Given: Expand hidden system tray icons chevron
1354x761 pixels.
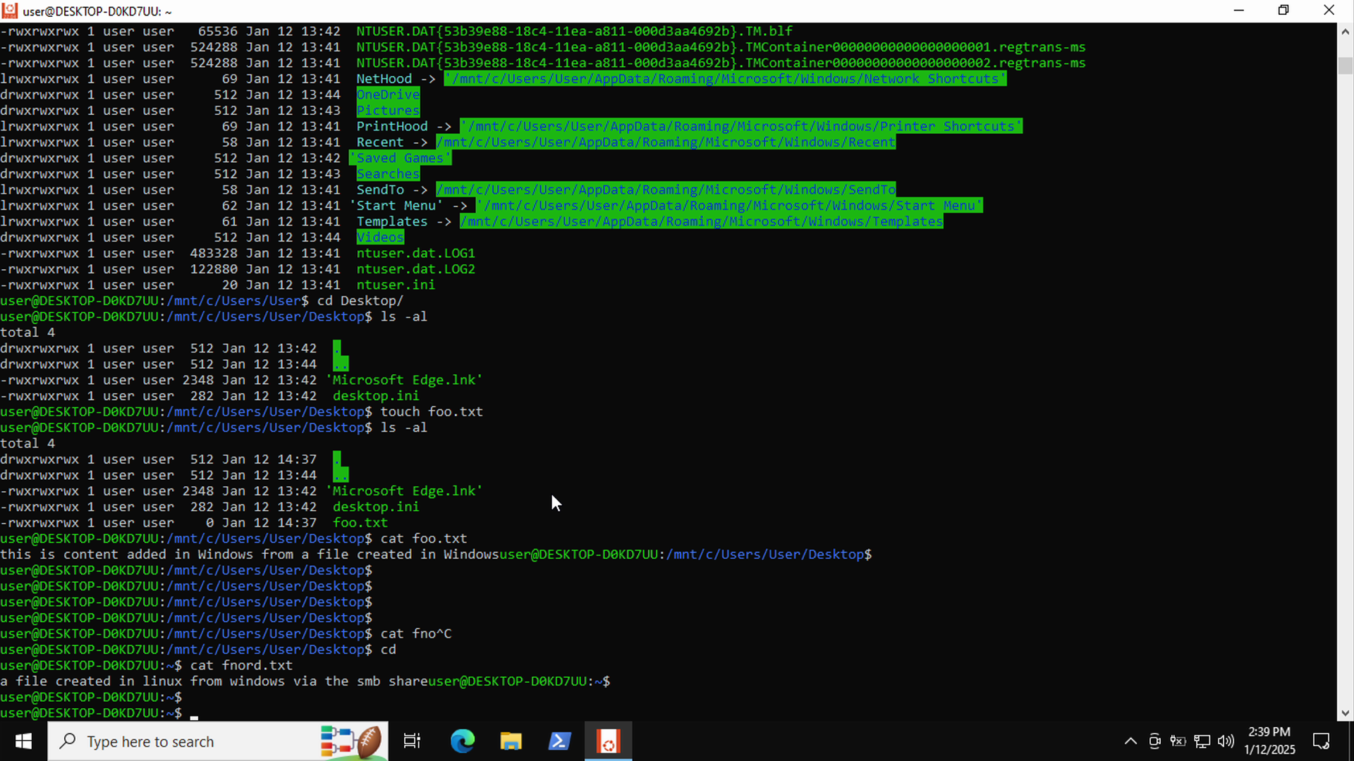Looking at the screenshot, I should tap(1130, 741).
